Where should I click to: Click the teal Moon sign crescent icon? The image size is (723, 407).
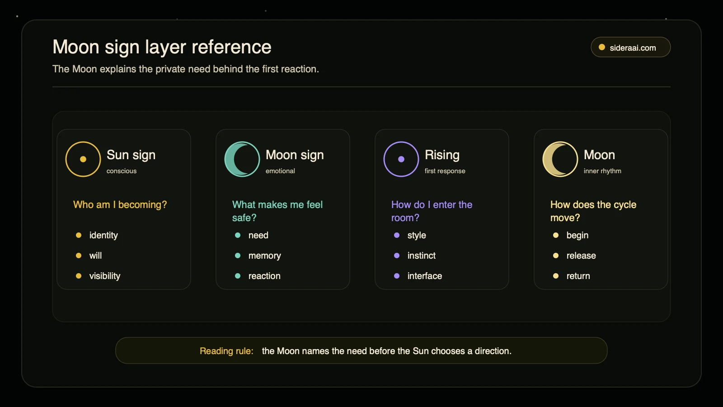242,159
